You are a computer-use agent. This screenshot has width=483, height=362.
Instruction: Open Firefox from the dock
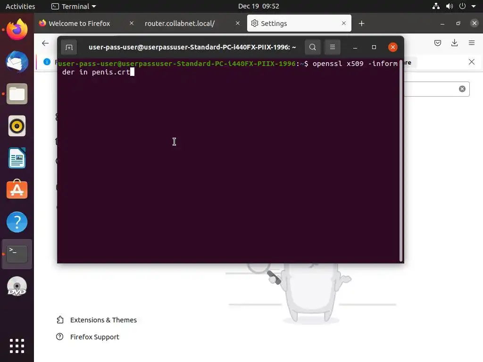tap(17, 30)
